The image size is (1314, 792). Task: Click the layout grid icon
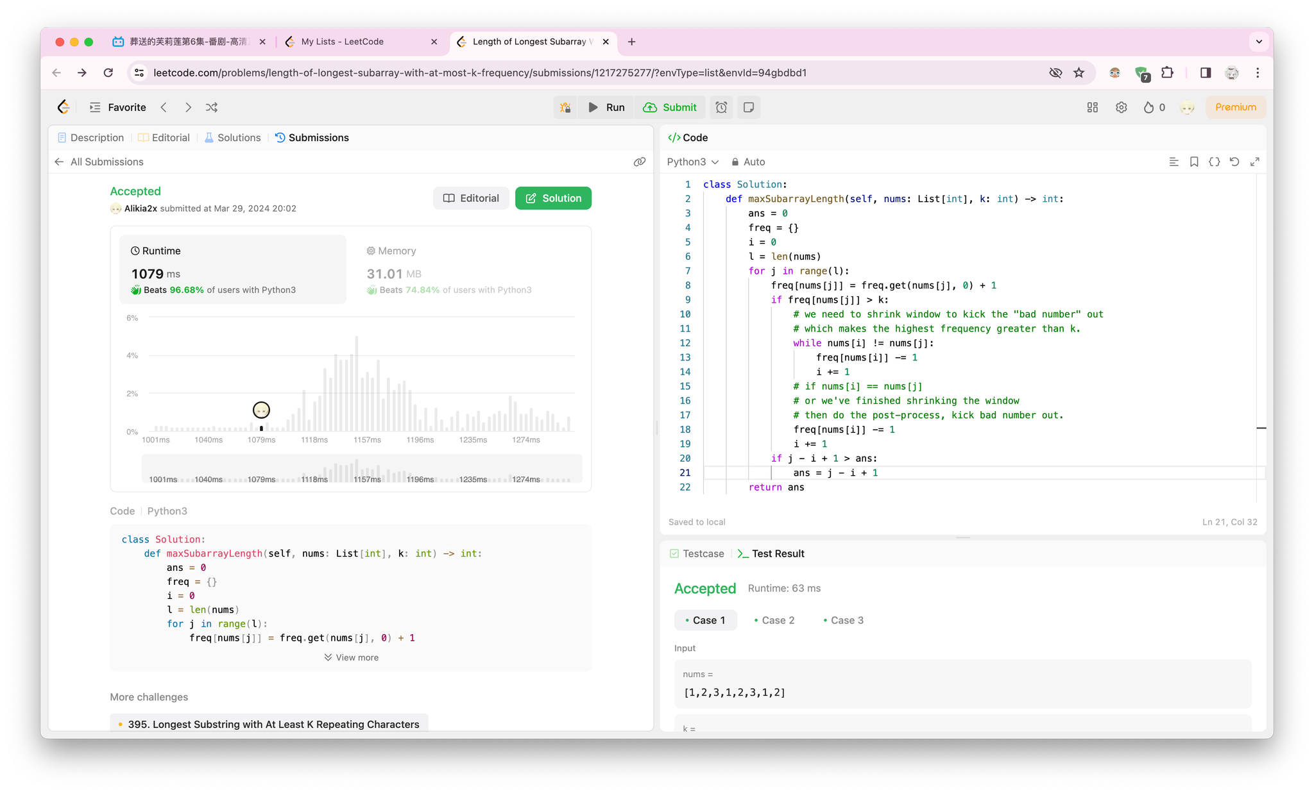pos(1092,107)
